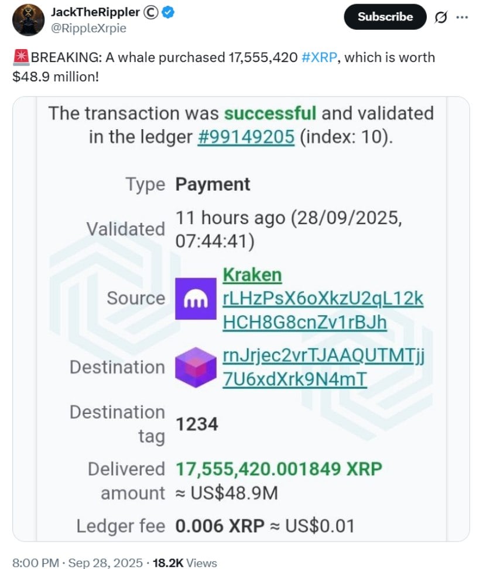
Task: Click the red siren emoji
Action: click(x=21, y=58)
